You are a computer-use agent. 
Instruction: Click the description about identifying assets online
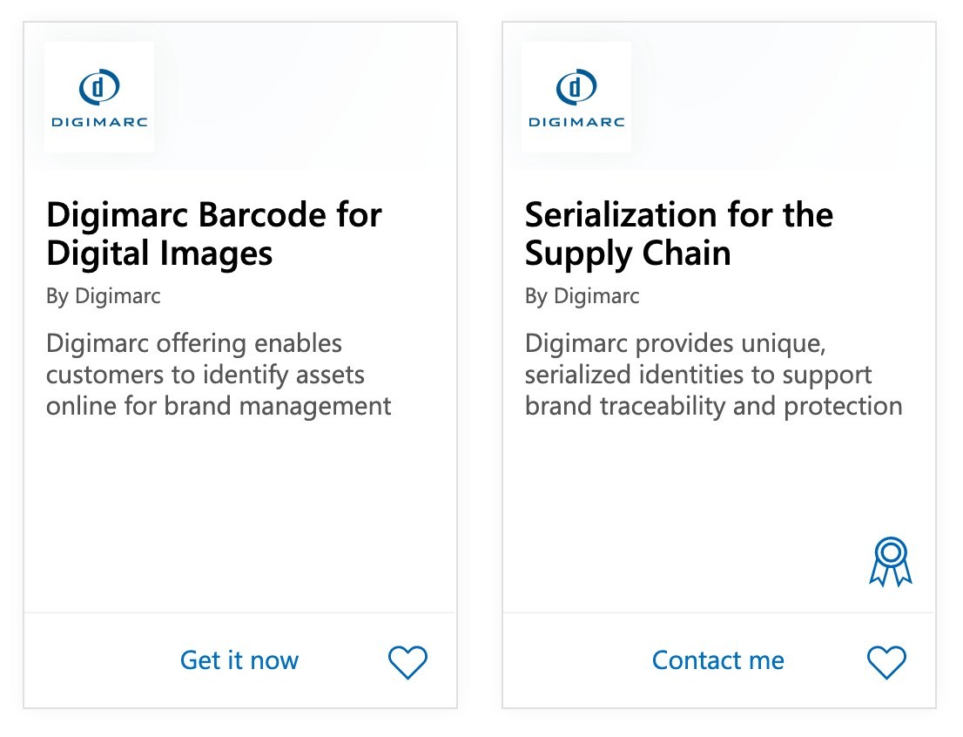click(219, 375)
